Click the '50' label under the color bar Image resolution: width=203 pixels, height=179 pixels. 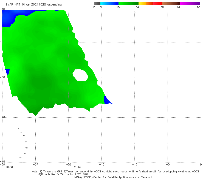pos(162,7)
